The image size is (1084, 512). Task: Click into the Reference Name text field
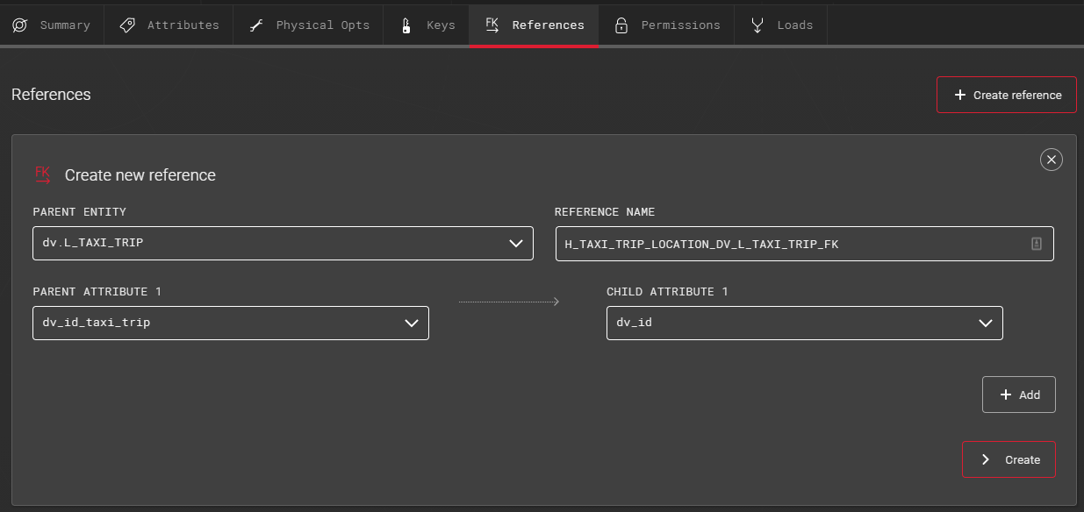click(790, 244)
